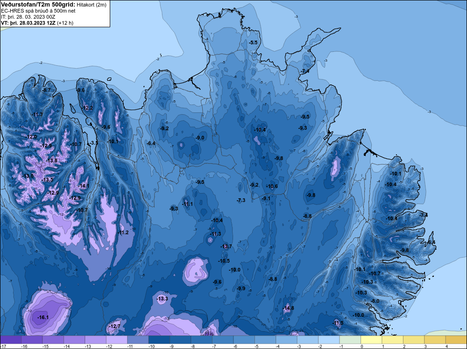Click the '4' legend scale label
The image size is (467, 349).
click(447, 346)
